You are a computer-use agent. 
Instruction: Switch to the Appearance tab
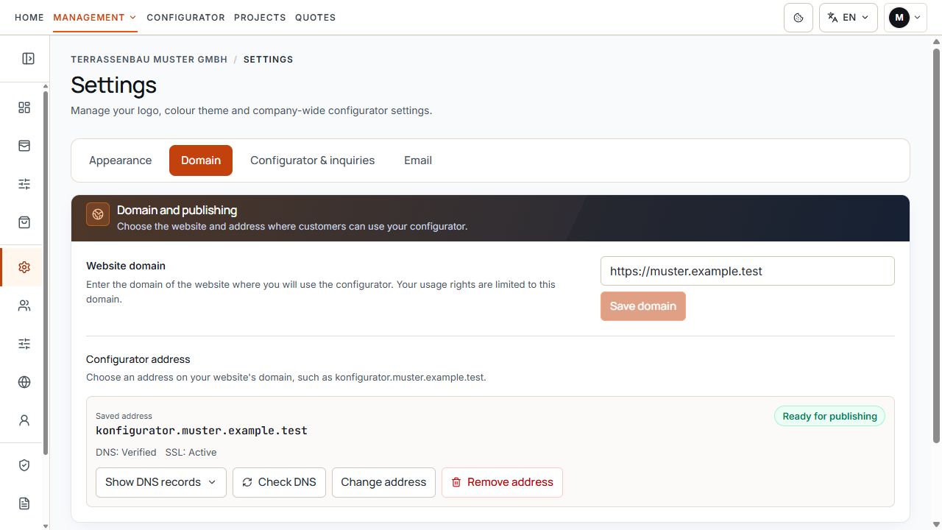[x=121, y=160]
